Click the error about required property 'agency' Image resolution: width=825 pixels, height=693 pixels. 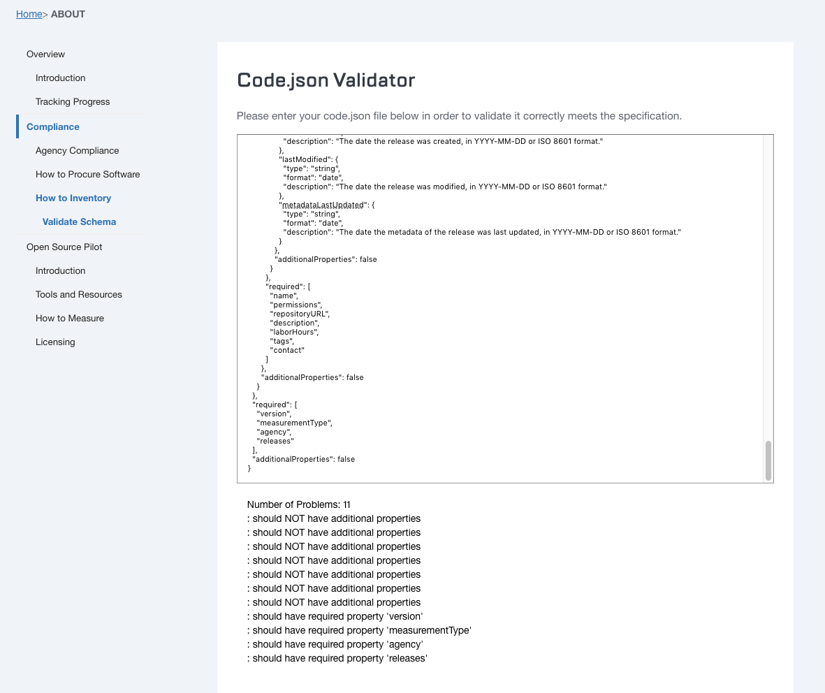coord(335,644)
